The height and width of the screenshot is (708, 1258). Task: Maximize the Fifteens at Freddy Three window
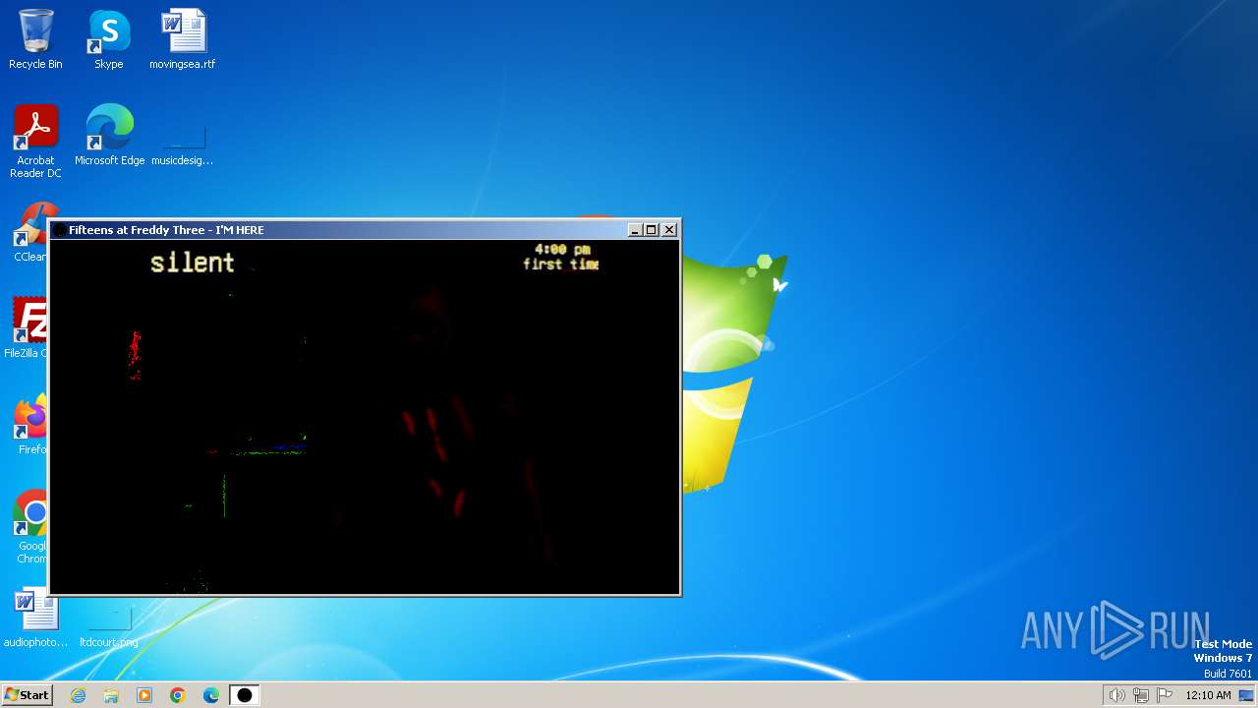[651, 230]
